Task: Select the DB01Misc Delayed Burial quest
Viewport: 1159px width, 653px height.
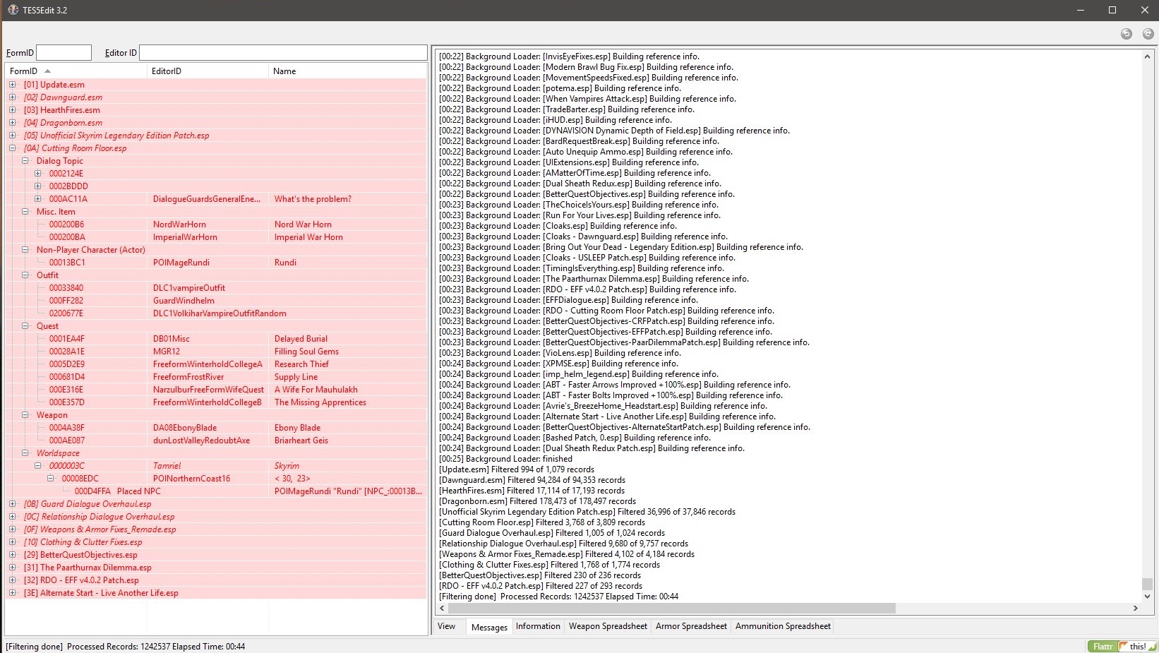Action: [215, 339]
